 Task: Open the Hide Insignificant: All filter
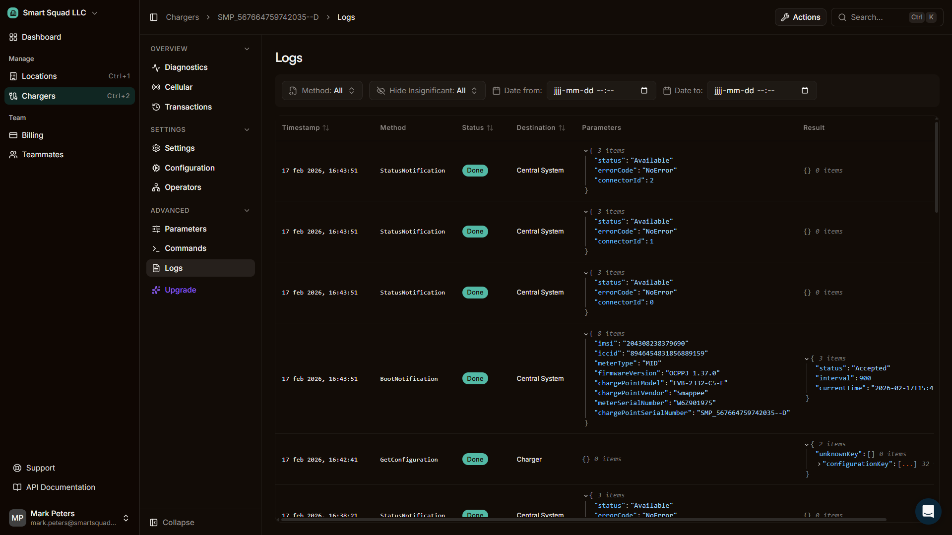pos(427,90)
